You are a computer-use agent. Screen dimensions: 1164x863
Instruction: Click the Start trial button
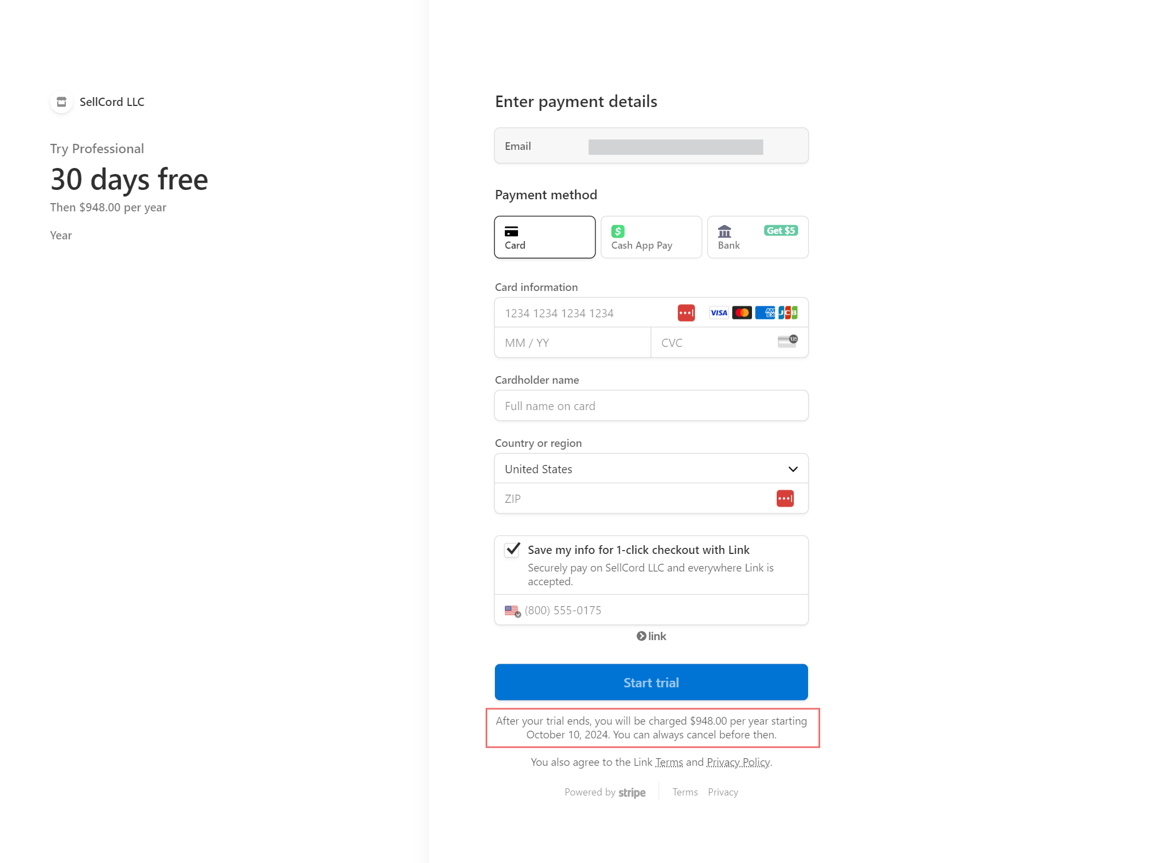[x=651, y=682]
